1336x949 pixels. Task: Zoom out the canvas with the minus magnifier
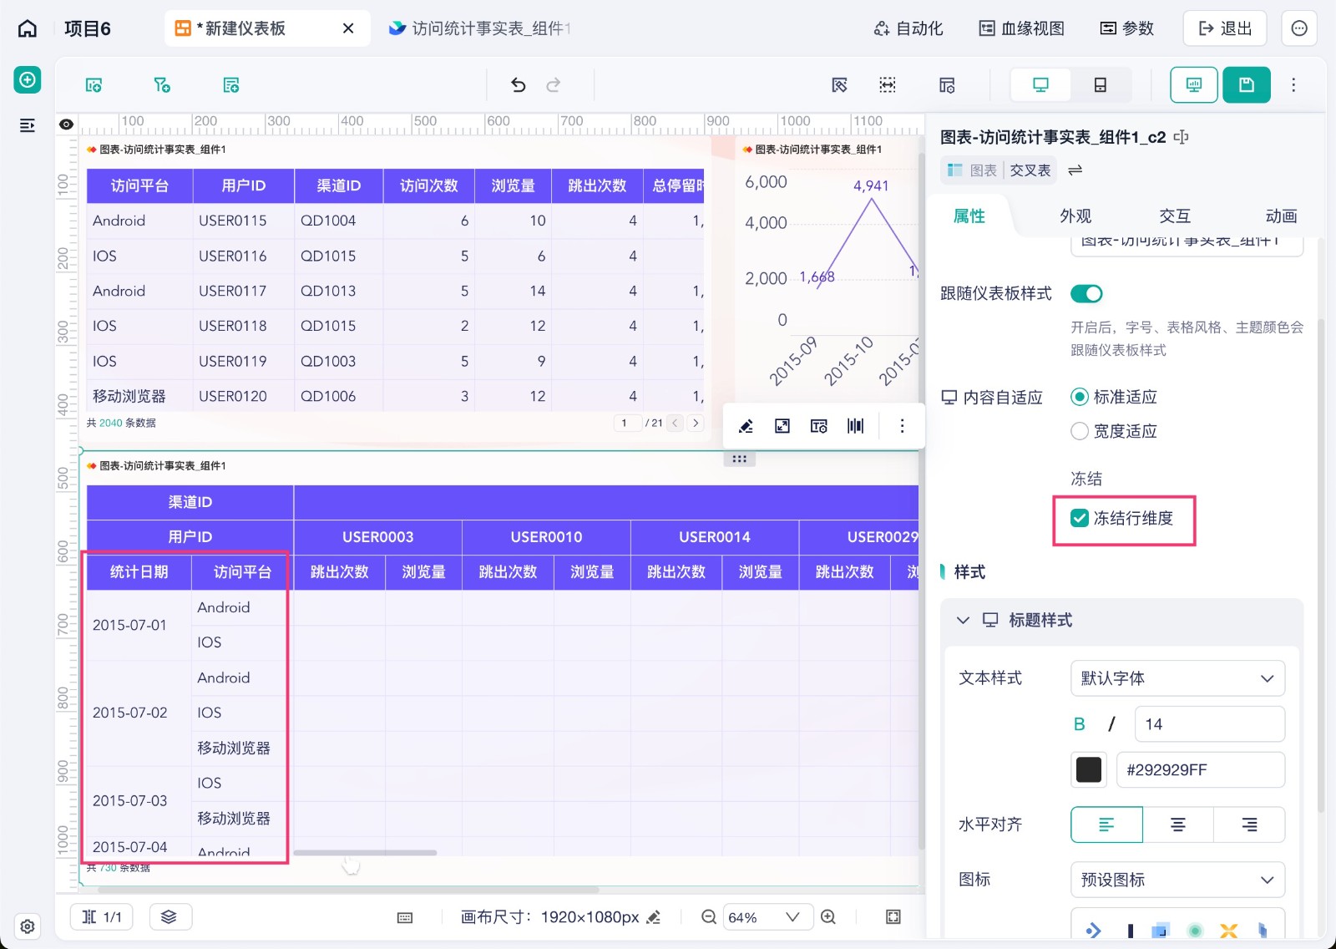pyautogui.click(x=708, y=917)
